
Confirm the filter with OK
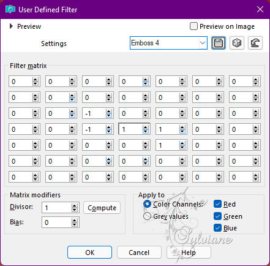tap(89, 253)
